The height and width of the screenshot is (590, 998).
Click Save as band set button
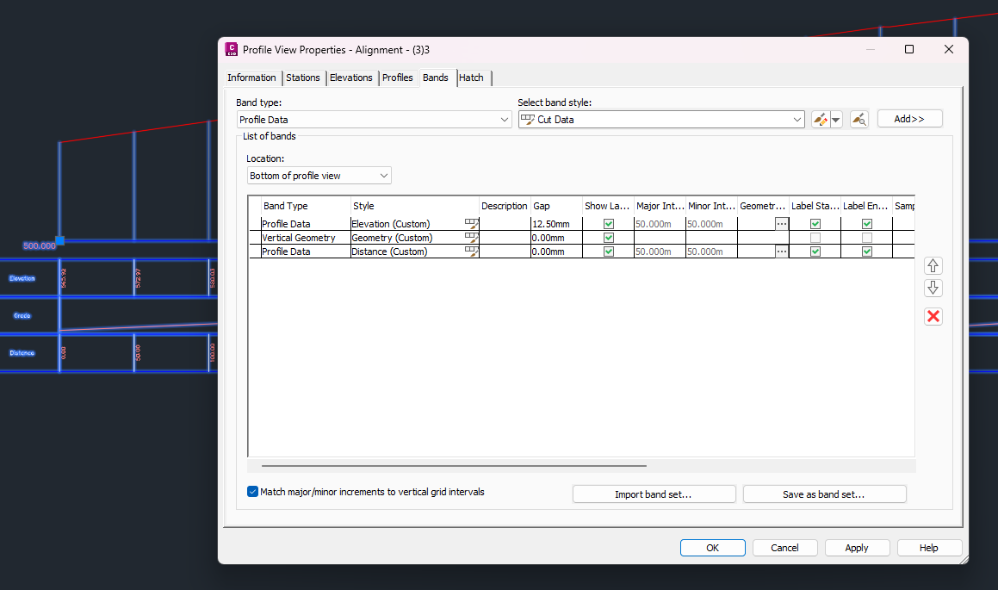[x=824, y=494]
